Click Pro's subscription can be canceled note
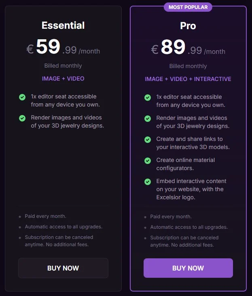This screenshot has width=252, height=296. tap(184, 241)
